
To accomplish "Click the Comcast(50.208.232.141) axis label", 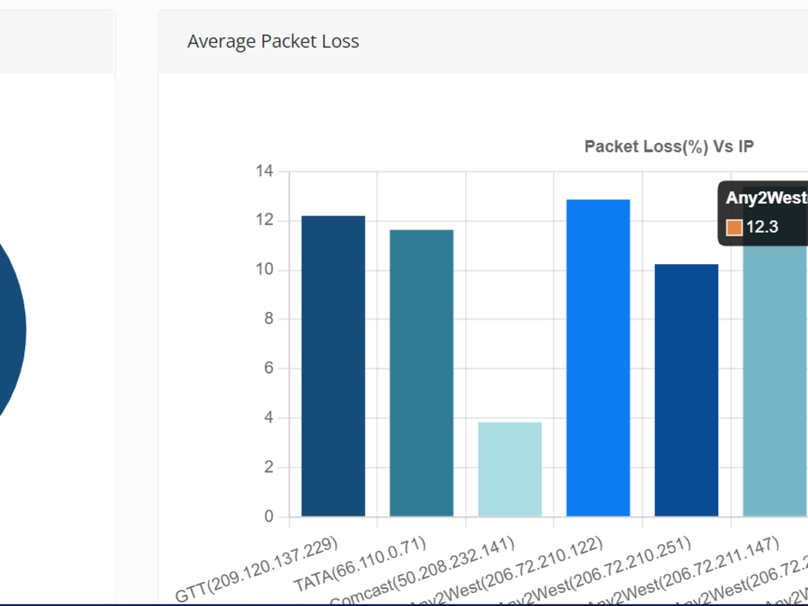I will coord(423,571).
